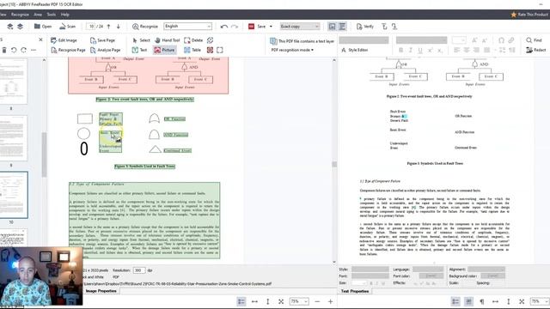Open the Recognize menu
Viewport: 550px width, 309px height.
[x=20, y=15]
